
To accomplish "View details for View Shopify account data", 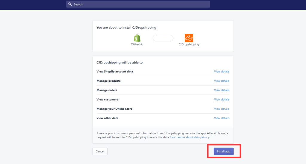I will pyautogui.click(x=221, y=72).
